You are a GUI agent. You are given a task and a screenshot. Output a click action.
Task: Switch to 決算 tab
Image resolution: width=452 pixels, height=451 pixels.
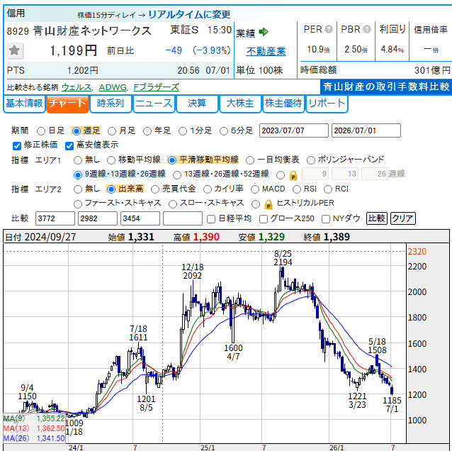[197, 104]
